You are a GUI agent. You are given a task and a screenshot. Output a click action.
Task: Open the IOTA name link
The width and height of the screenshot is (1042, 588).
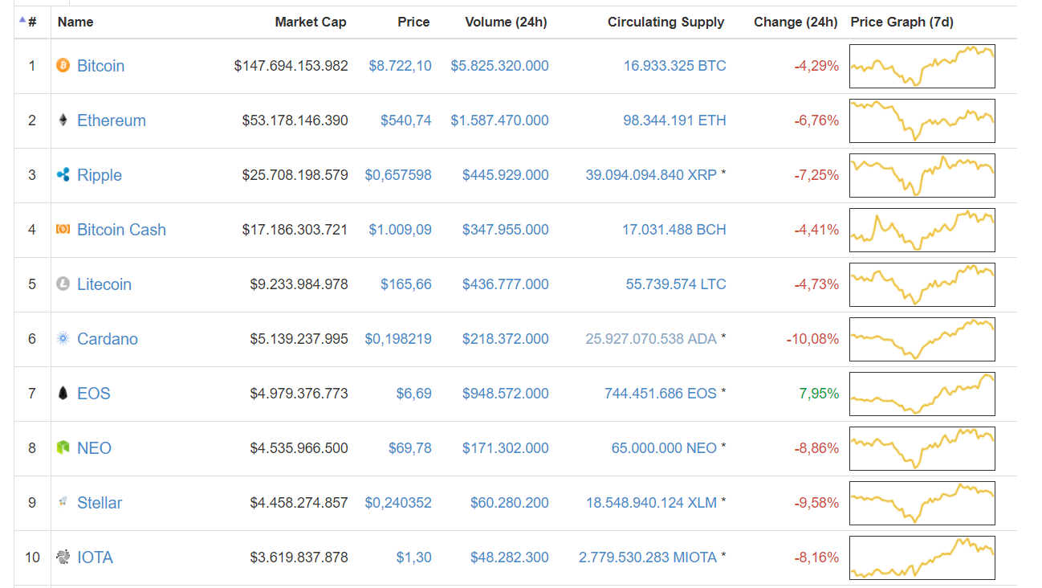pos(95,557)
